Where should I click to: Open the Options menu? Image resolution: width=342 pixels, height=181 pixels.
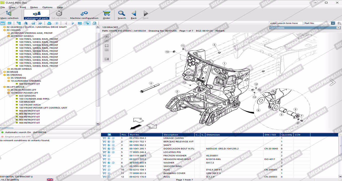click(x=47, y=7)
